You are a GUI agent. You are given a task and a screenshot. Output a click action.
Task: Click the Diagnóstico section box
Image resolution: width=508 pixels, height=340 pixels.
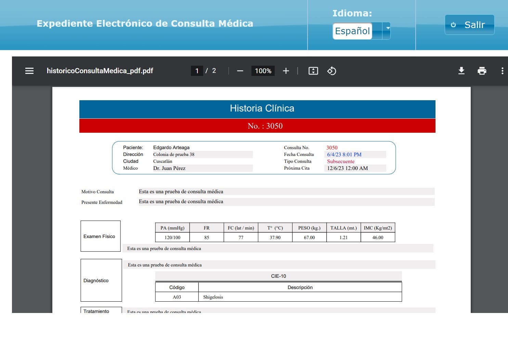click(101, 280)
